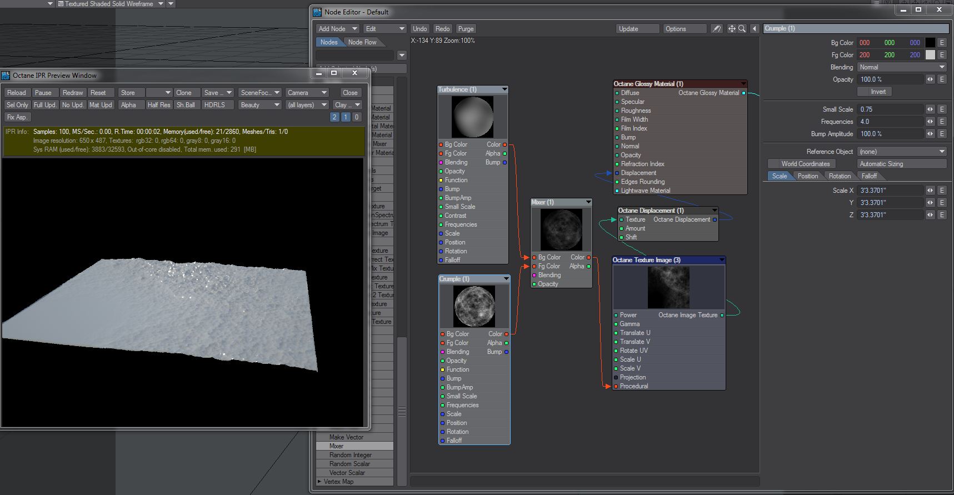
Task: Open the Blending dropdown set to Normal
Action: 901,67
